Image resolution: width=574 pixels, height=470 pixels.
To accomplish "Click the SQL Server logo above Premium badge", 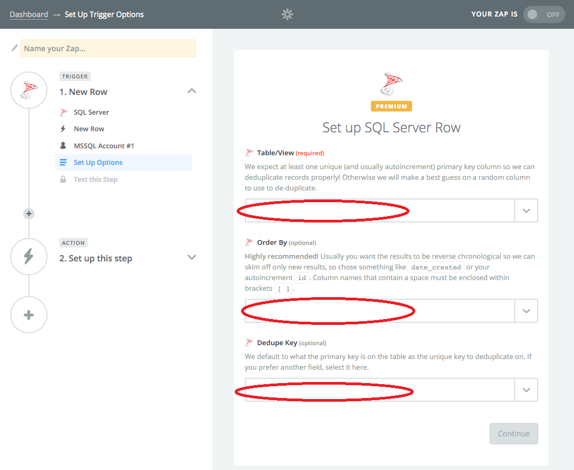I will tap(391, 84).
